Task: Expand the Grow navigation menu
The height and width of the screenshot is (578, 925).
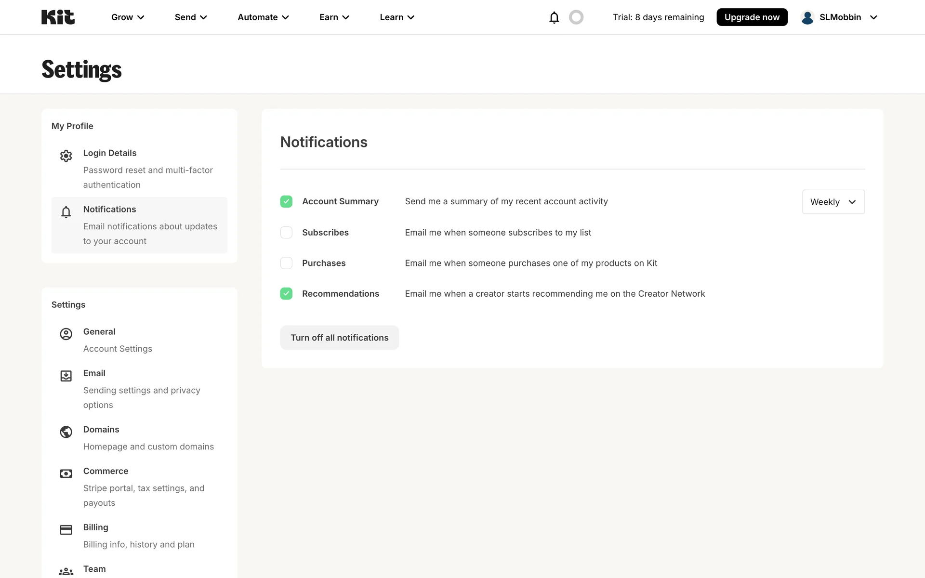Action: pyautogui.click(x=128, y=17)
